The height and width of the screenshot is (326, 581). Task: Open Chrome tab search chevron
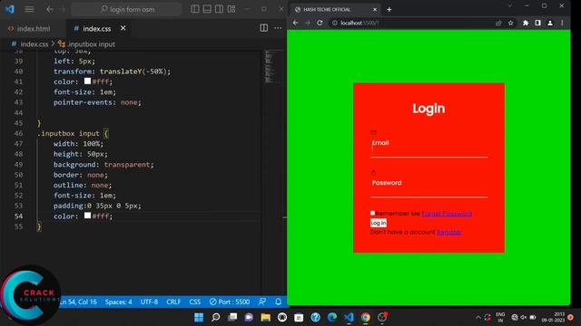coord(510,5)
